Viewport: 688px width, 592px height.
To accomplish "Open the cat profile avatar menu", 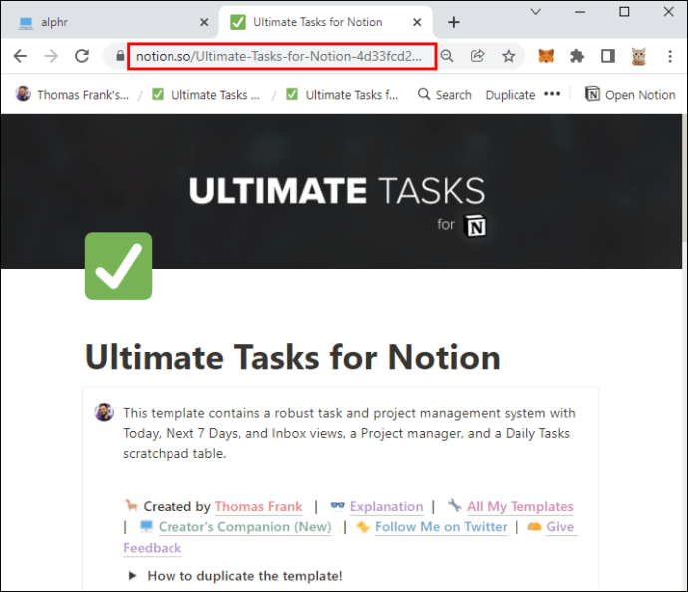I will pyautogui.click(x=639, y=56).
